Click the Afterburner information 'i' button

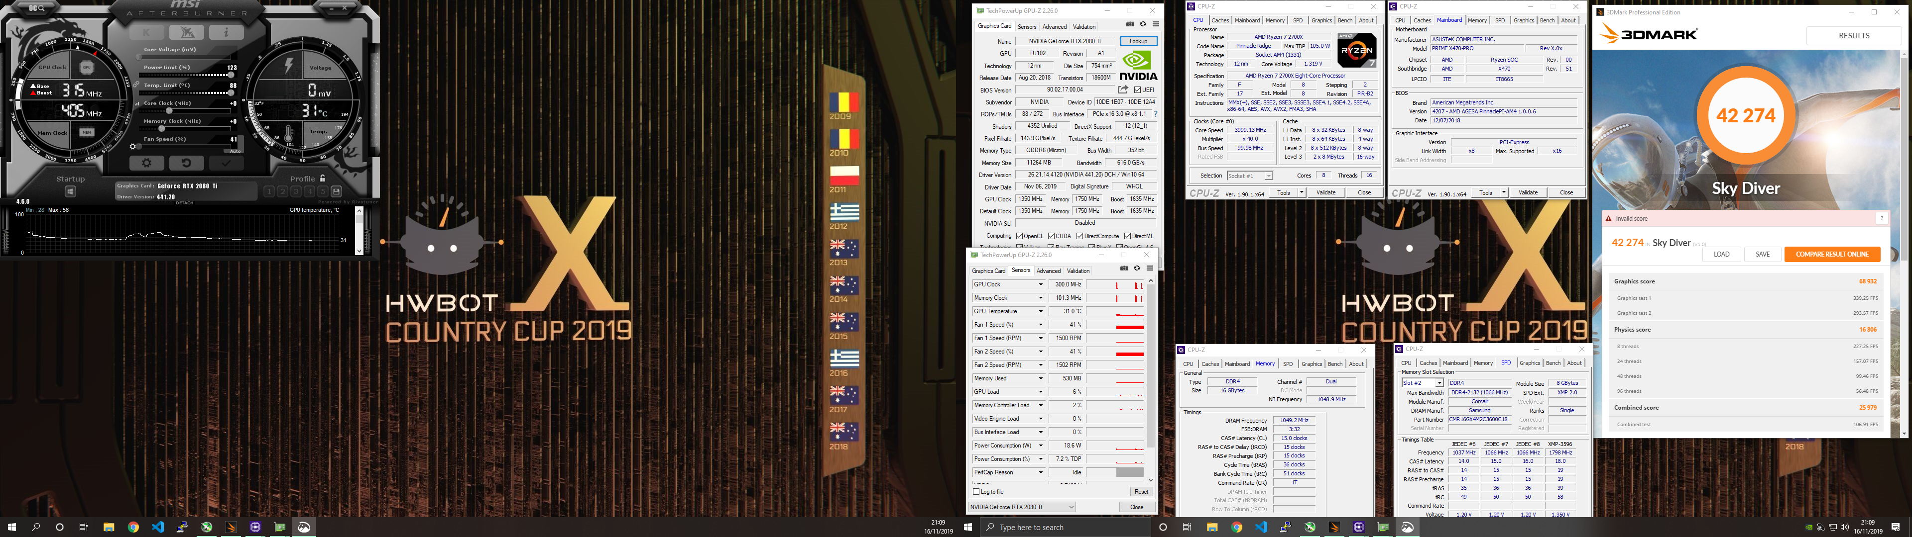tap(227, 32)
